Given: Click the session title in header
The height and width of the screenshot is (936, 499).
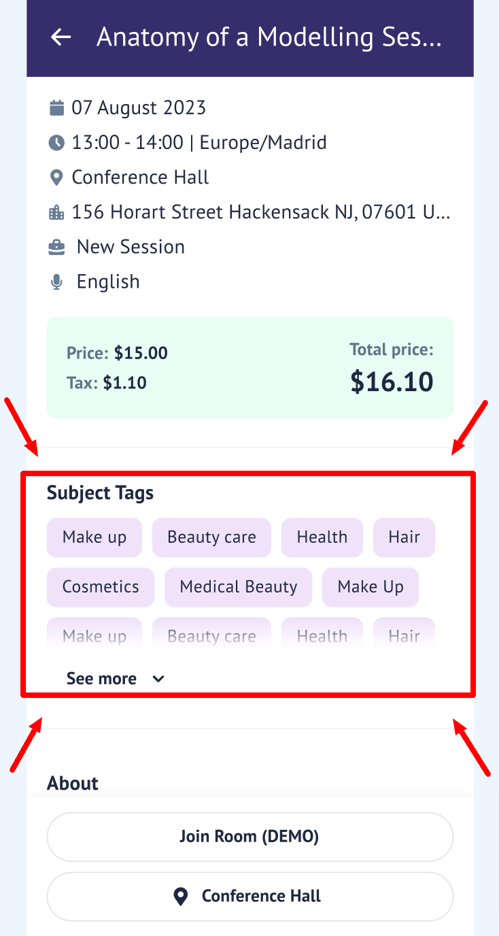Looking at the screenshot, I should click(x=269, y=37).
